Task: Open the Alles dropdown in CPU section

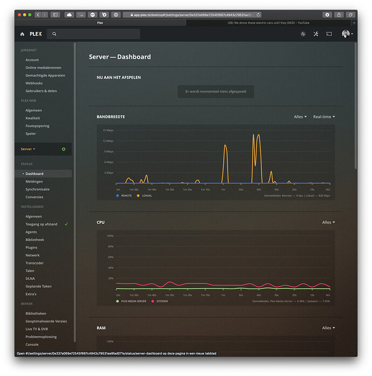Action: coord(328,222)
